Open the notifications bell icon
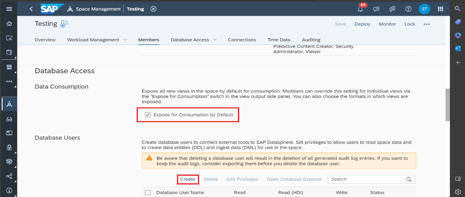 (360, 9)
